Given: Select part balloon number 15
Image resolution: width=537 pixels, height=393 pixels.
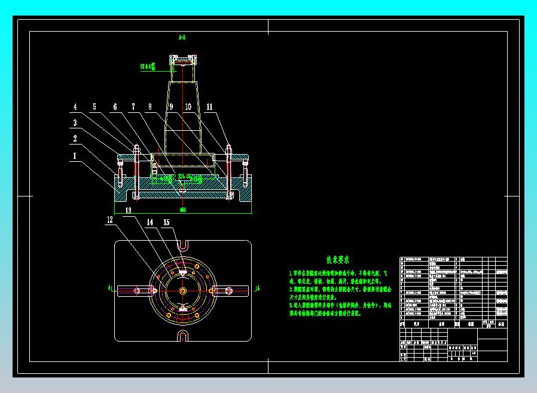Looking at the screenshot, I should pyautogui.click(x=166, y=222).
